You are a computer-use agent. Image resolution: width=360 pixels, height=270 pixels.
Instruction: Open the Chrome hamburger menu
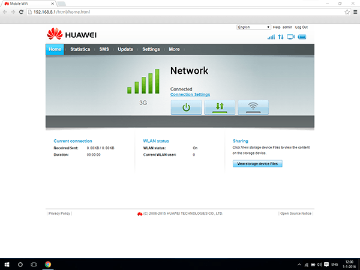pos(355,12)
